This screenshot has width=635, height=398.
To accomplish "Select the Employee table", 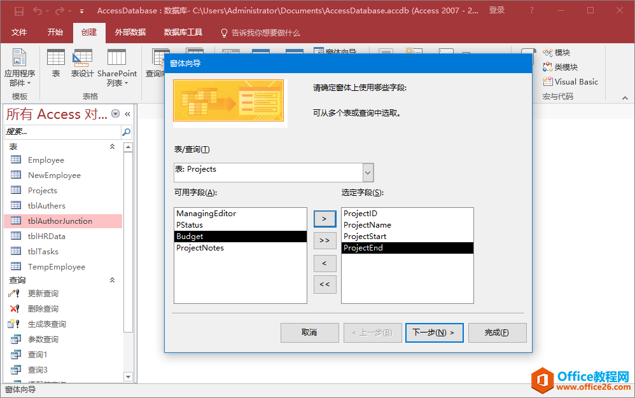I will [63, 160].
